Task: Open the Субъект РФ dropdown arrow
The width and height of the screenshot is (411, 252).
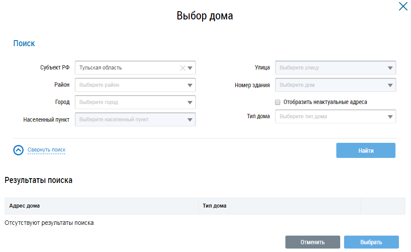Action: 190,68
